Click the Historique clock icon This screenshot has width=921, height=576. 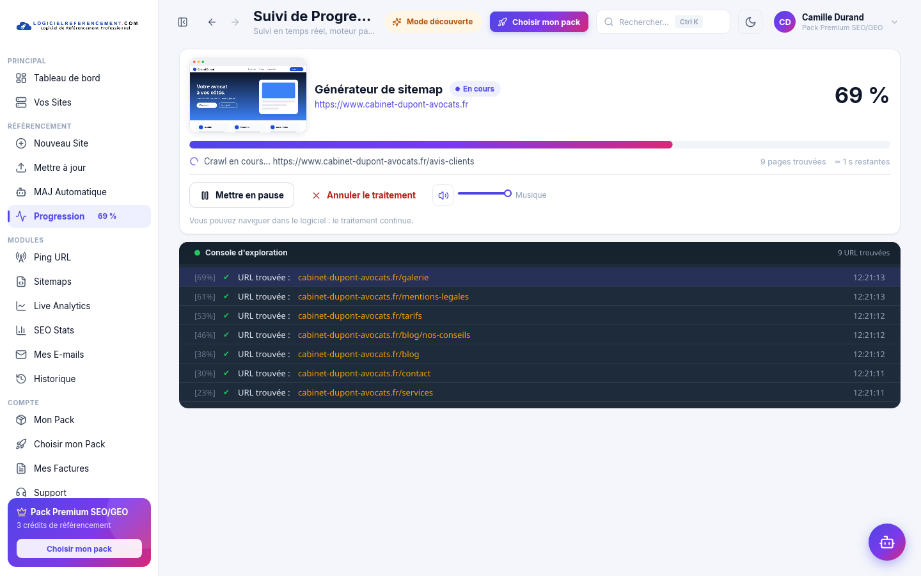point(21,379)
